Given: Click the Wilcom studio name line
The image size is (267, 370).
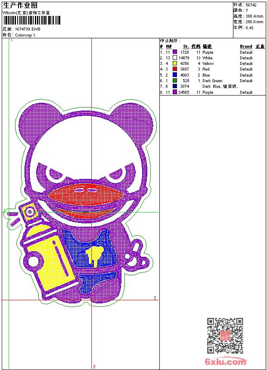Looking at the screenshot, I should [x=26, y=13].
